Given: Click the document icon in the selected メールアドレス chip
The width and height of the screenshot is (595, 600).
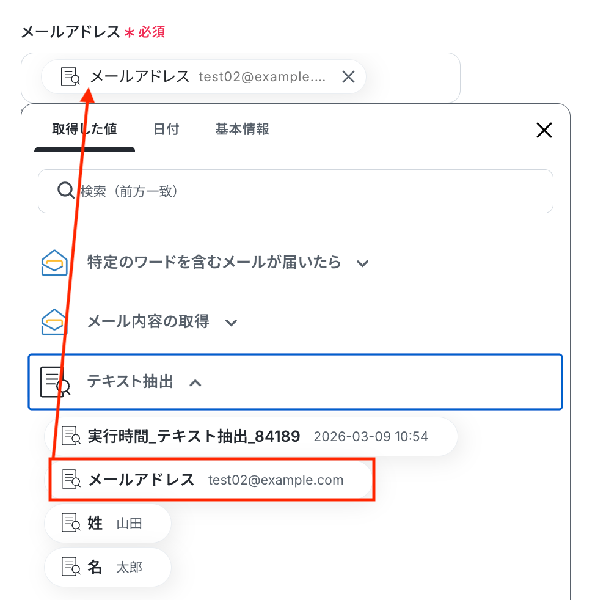Looking at the screenshot, I should click(x=70, y=76).
